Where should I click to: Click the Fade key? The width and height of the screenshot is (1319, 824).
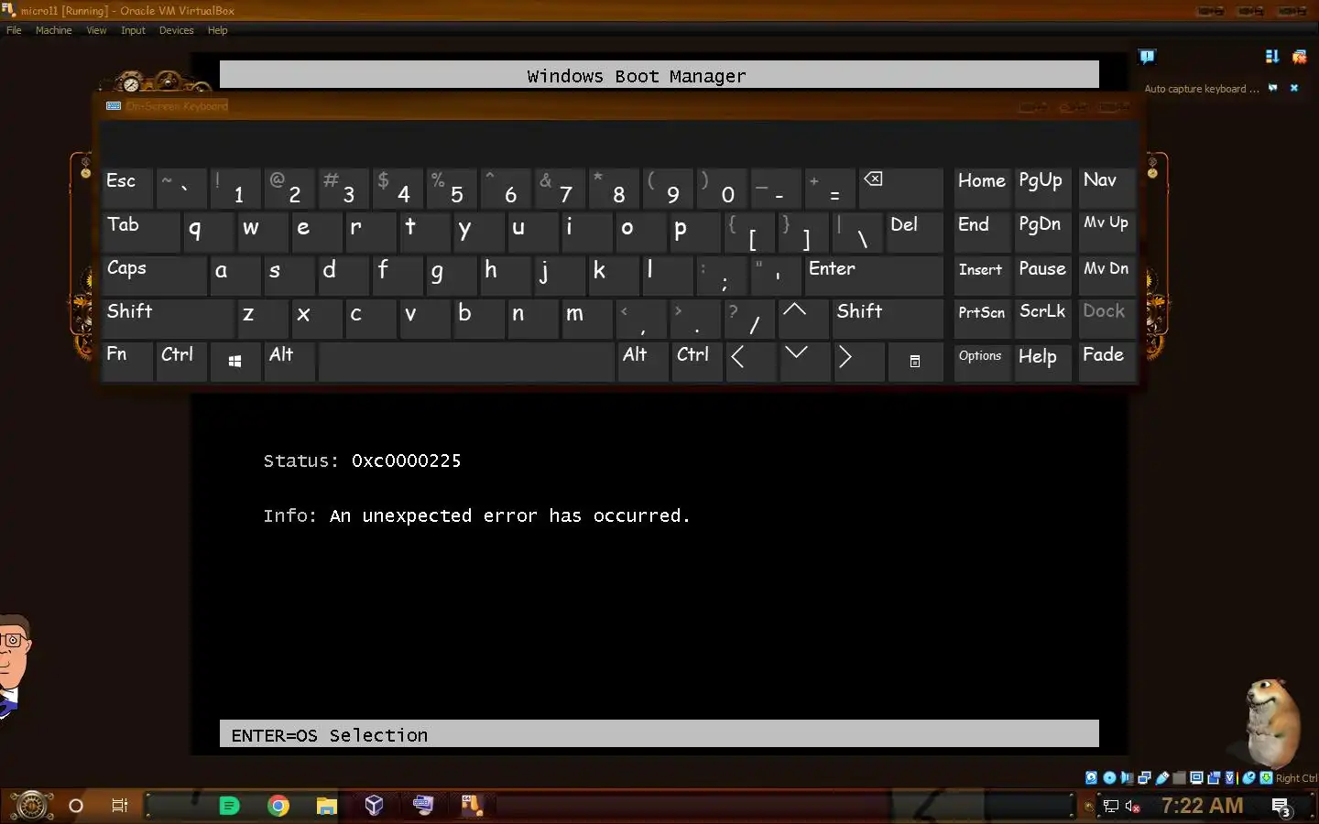coord(1106,361)
